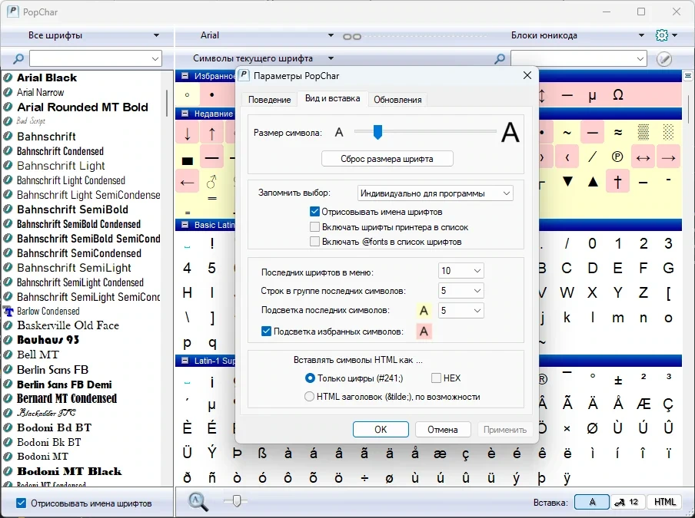
Task: Enable the HEX checkbox
Action: point(436,378)
